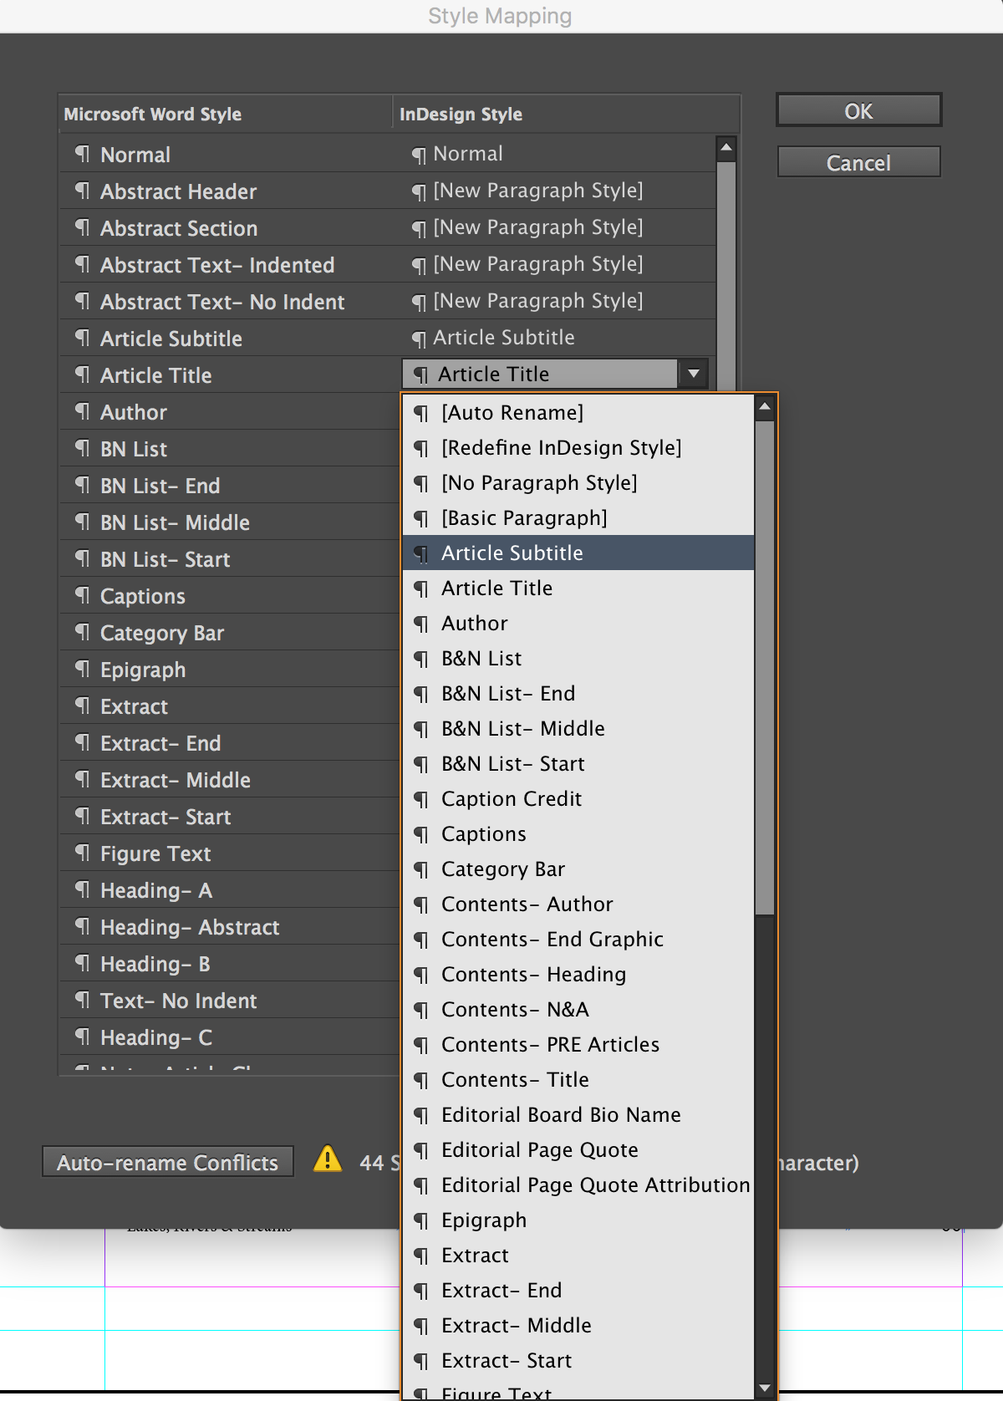Select the Text- No Indent Word style row
Screen dimensions: 1003x1401
point(230,1000)
